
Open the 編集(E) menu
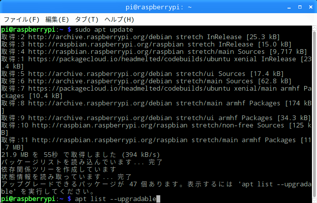point(57,20)
